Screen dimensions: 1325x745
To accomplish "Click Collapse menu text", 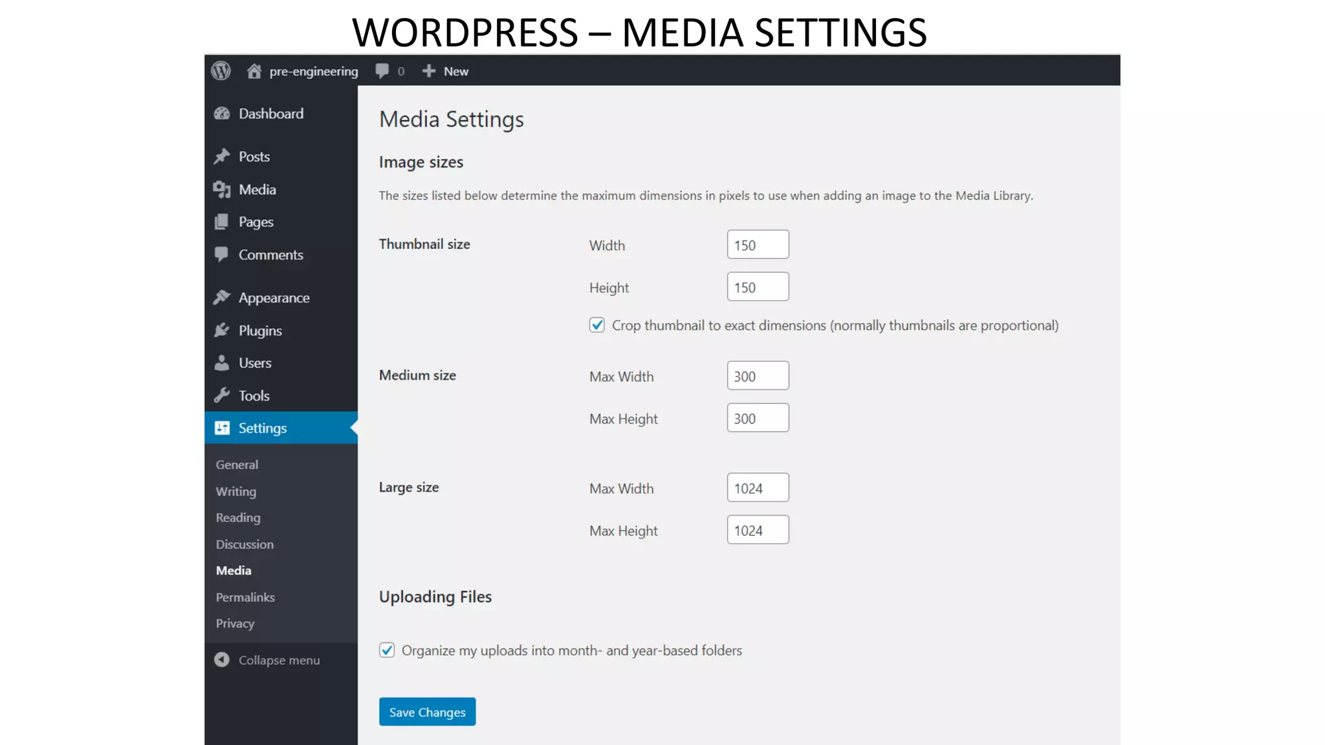I will coord(279,660).
